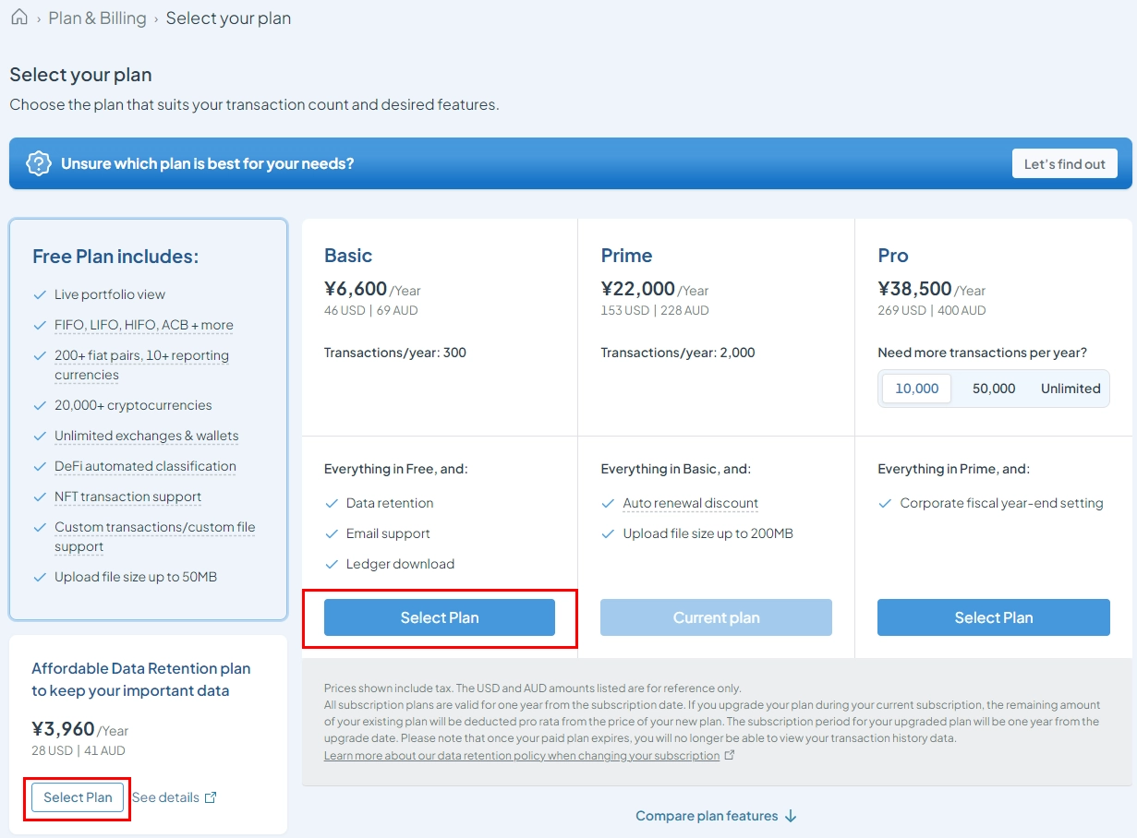Click the Pro plan title
The height and width of the screenshot is (838, 1137).
(x=893, y=256)
